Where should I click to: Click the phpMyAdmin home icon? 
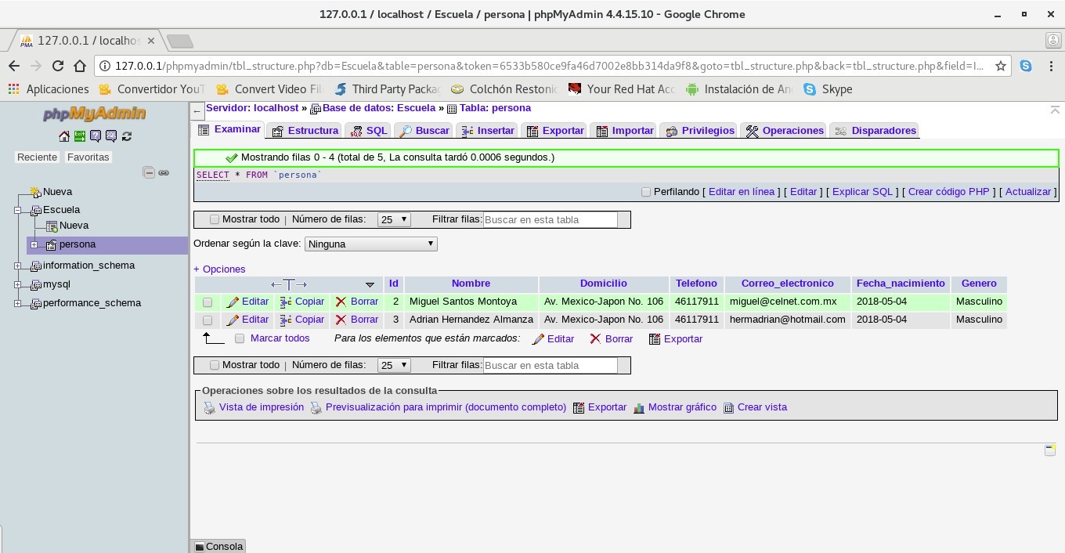point(64,136)
